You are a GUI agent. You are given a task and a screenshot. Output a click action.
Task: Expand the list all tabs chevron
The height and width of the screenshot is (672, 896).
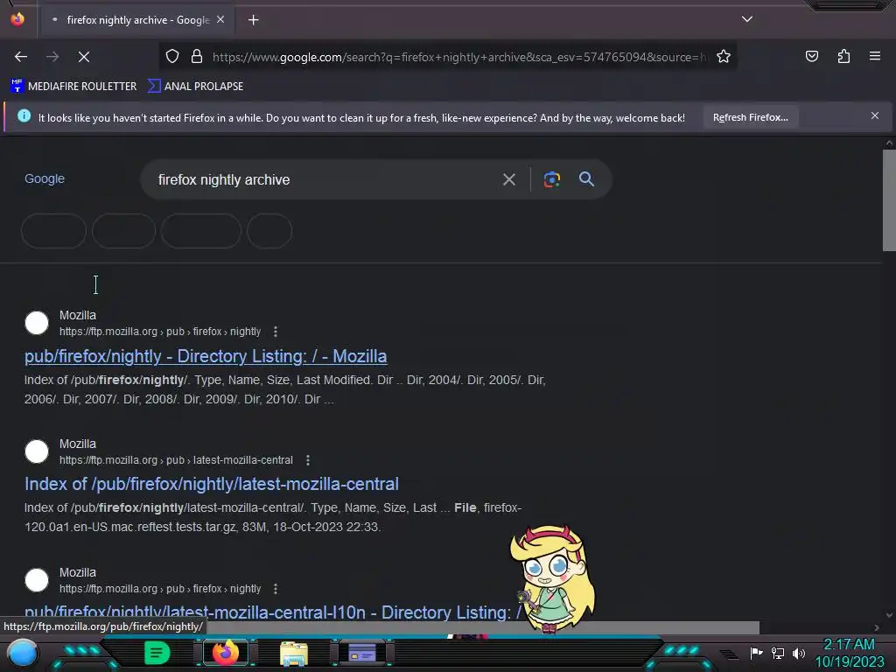tap(747, 19)
